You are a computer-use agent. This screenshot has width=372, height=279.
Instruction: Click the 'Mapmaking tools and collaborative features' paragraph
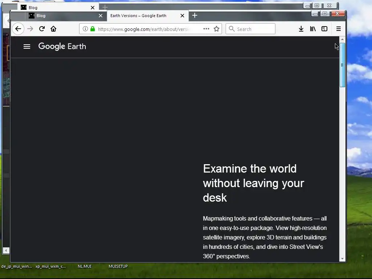pos(265,237)
